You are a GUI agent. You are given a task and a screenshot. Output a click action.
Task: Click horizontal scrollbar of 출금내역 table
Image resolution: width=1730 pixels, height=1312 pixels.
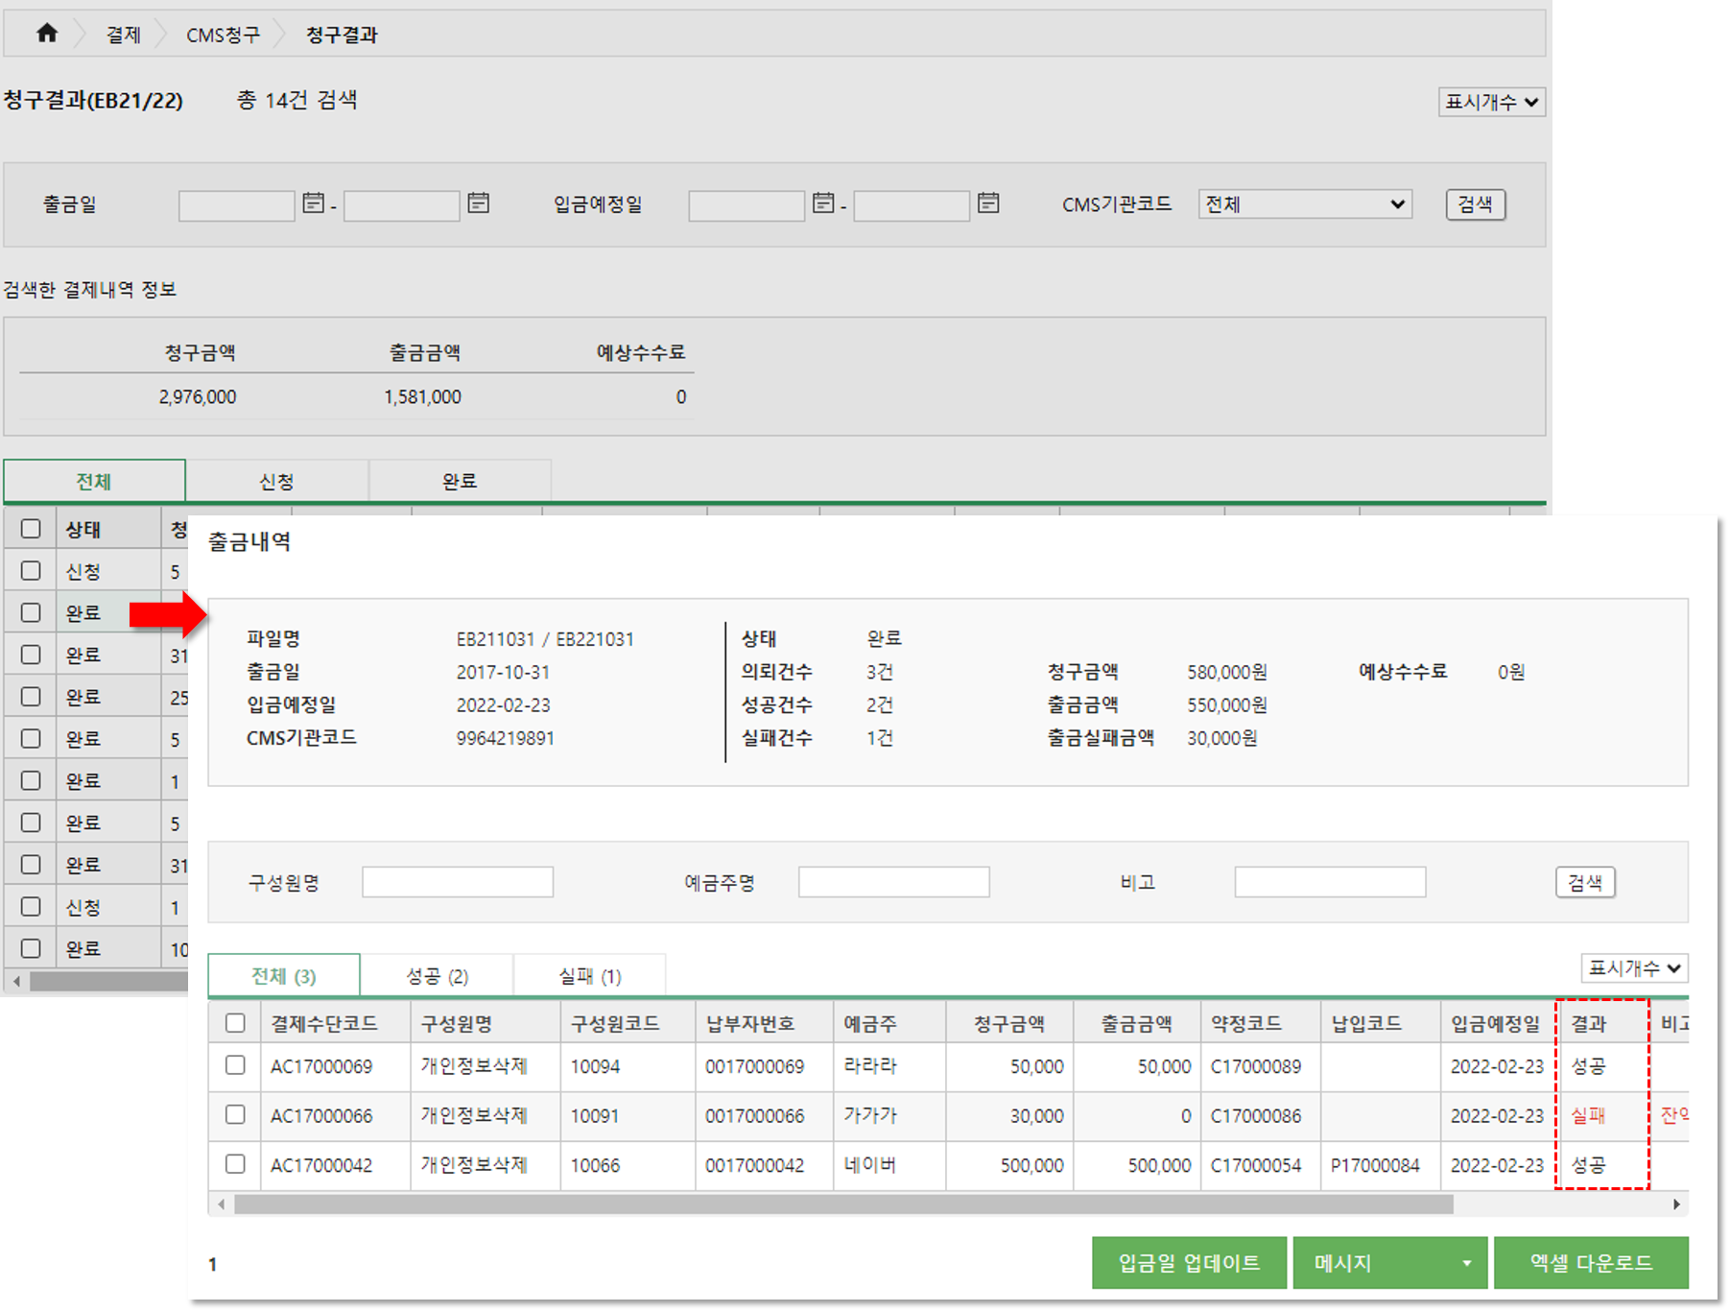pos(843,1204)
